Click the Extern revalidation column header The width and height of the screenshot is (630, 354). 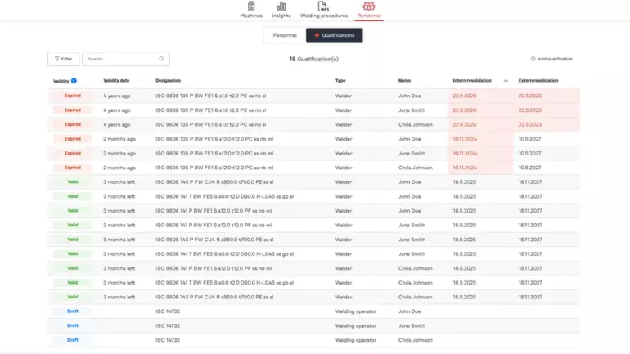pyautogui.click(x=538, y=81)
